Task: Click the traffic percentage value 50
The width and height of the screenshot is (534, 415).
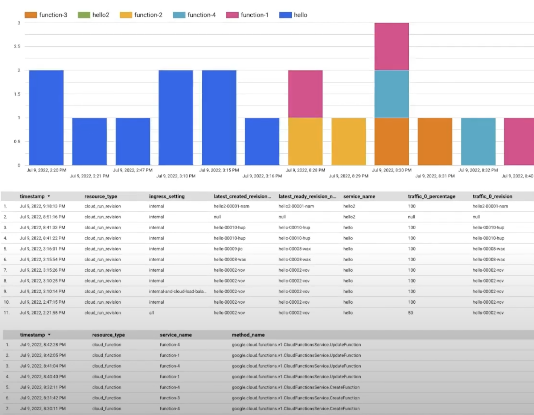Action: (x=410, y=313)
